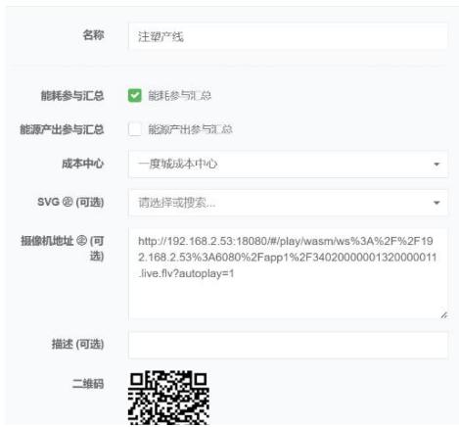Click the QR code image
Screen dimensions: 459x427
click(168, 398)
